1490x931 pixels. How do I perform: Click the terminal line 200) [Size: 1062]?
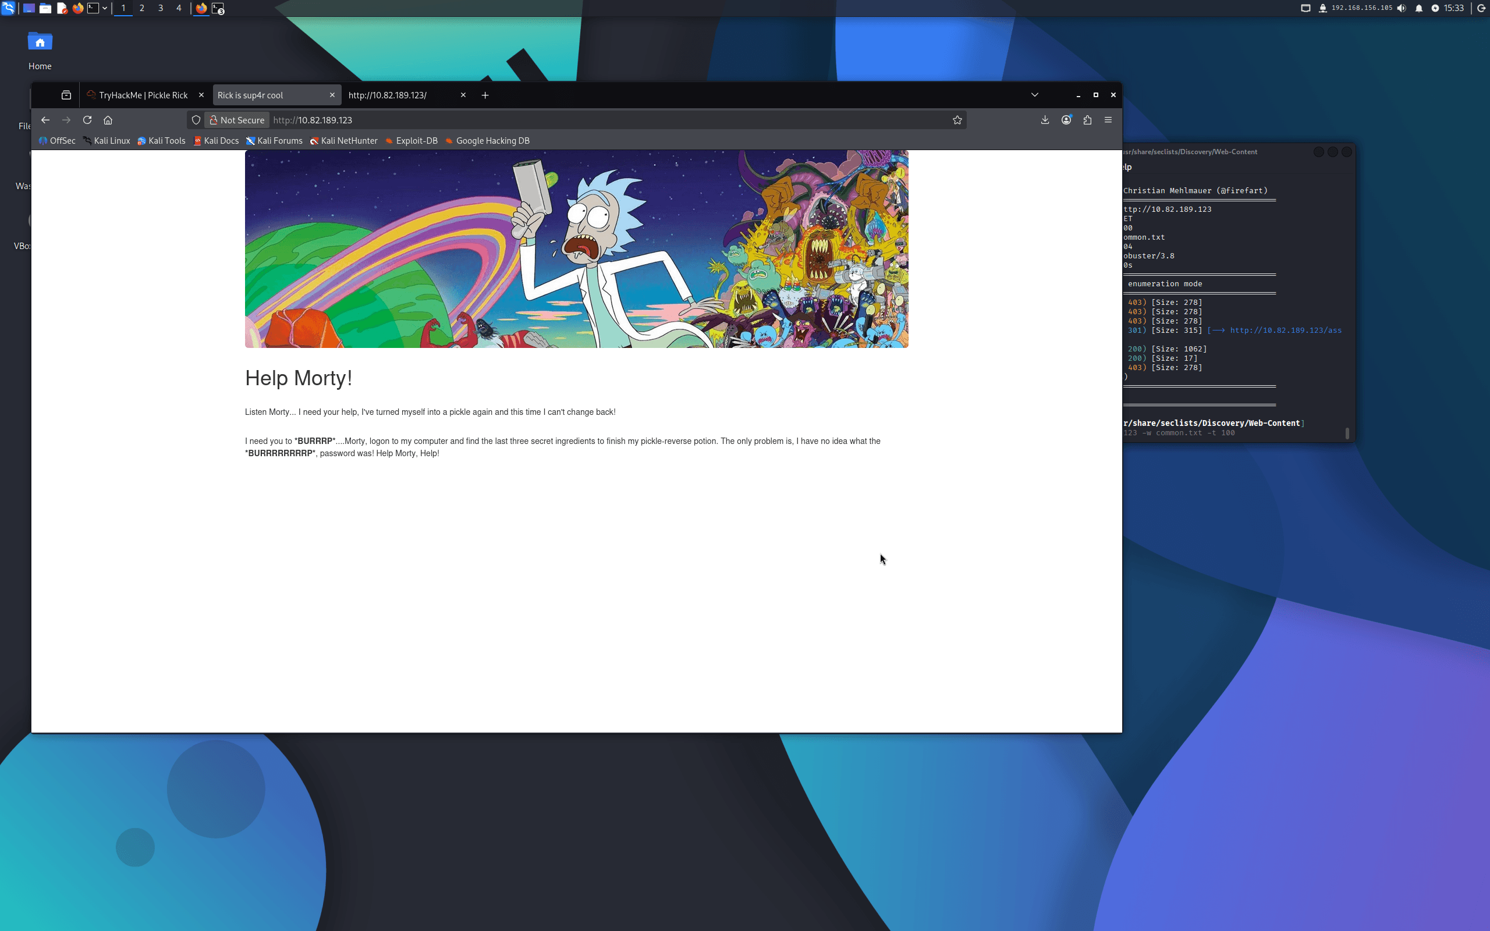(1167, 349)
